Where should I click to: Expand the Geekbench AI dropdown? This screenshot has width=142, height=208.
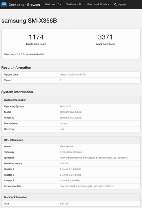(x=74, y=5)
